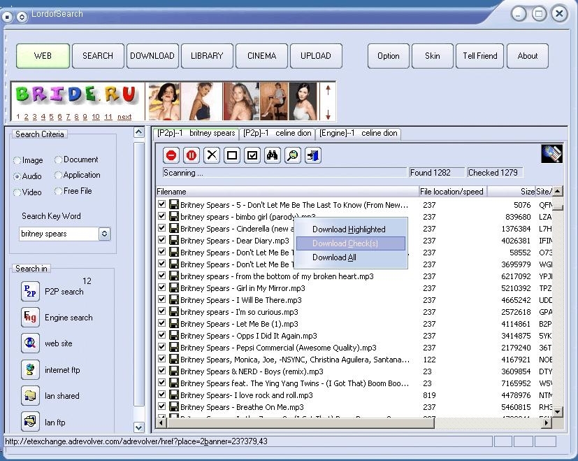The height and width of the screenshot is (461, 578).
Task: Open the Option dialog
Action: (x=388, y=56)
